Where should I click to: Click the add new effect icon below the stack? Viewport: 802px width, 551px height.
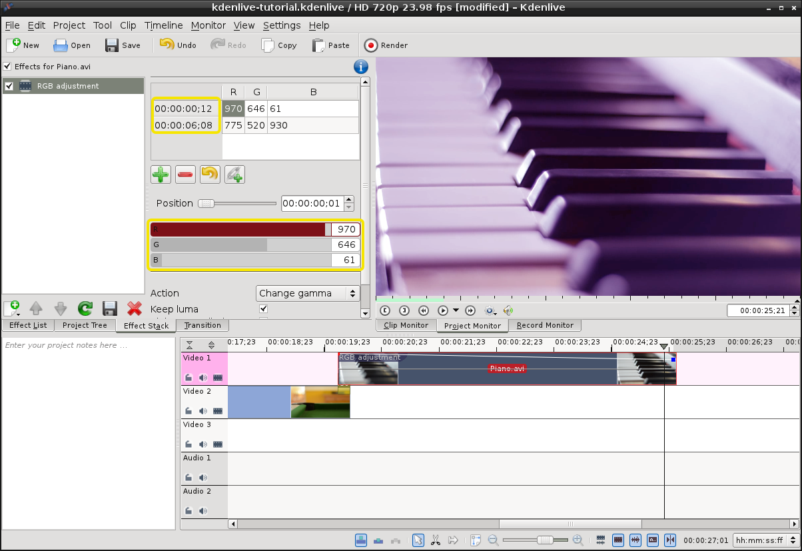(11, 308)
